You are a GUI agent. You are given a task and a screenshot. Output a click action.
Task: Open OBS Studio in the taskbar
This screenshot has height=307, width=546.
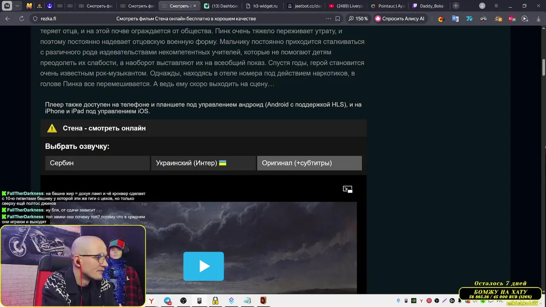point(183,301)
